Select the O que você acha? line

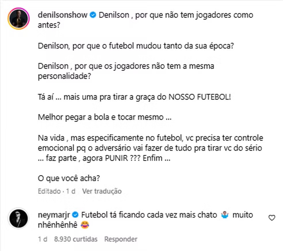[69, 178]
